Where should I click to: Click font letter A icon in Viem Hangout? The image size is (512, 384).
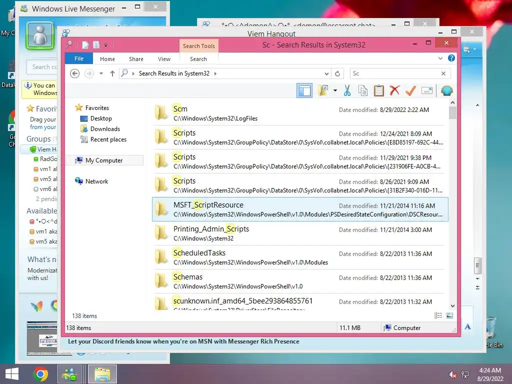point(467,326)
